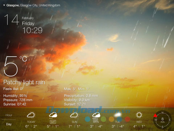Select the red color dot
174x131 pixels.
127,119
